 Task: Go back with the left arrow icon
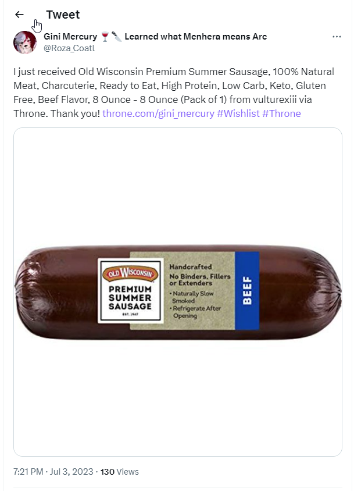point(19,15)
